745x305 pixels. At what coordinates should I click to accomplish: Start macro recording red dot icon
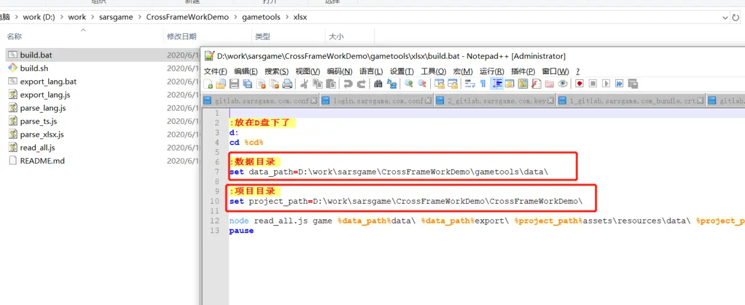coord(579,84)
